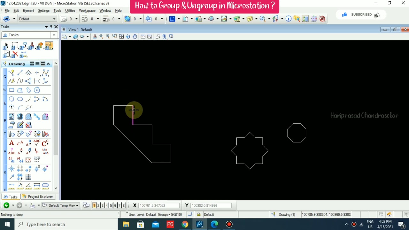Screen dimensions: 409x230
Task: Collapse the Drawing task group
Action: coord(48,64)
